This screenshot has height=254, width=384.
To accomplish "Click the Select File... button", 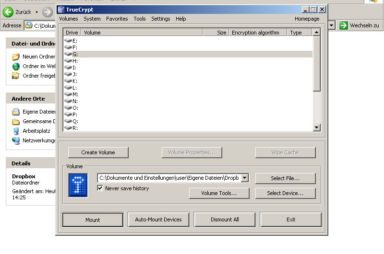I will coord(285,178).
